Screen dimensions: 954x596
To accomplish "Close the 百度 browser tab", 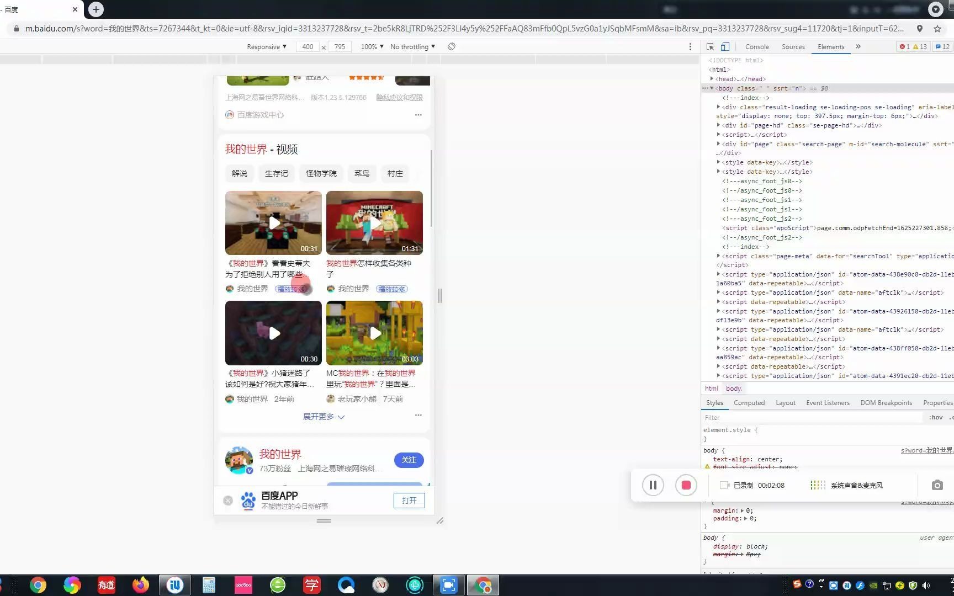I will coord(75,9).
